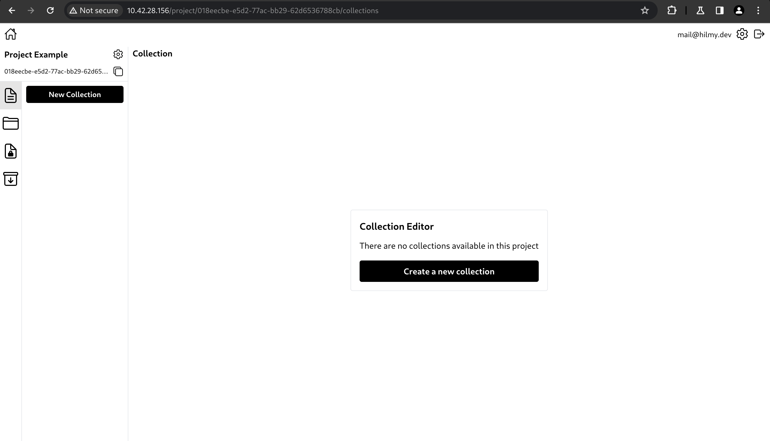This screenshot has width=770, height=441.
Task: Open settings for Project Example via the gear icon
Action: coord(118,54)
